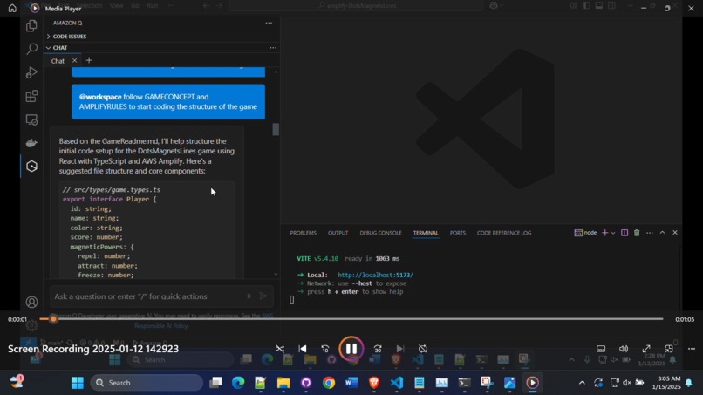Switch Media Player to full screen
Screen dimensions: 703x395
646,349
